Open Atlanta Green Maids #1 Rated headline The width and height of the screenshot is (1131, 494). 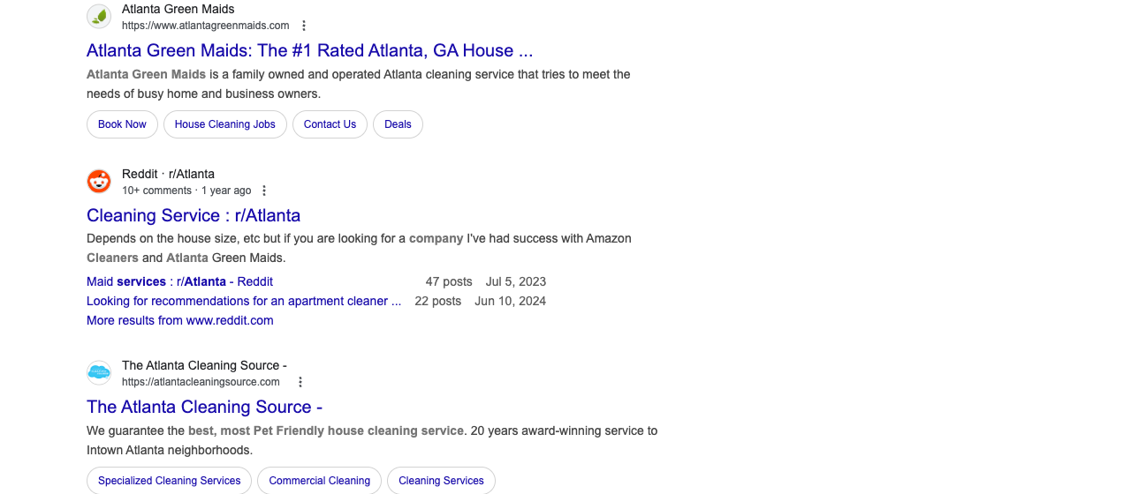click(x=310, y=50)
